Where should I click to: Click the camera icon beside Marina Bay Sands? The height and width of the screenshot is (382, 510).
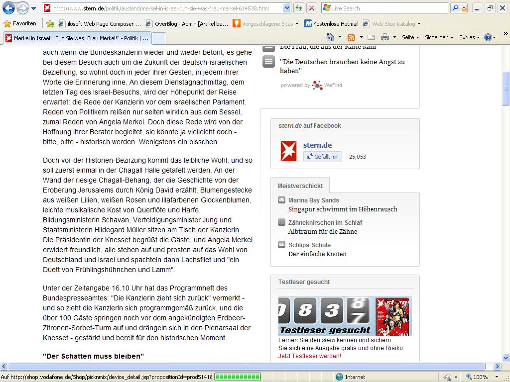pos(282,200)
